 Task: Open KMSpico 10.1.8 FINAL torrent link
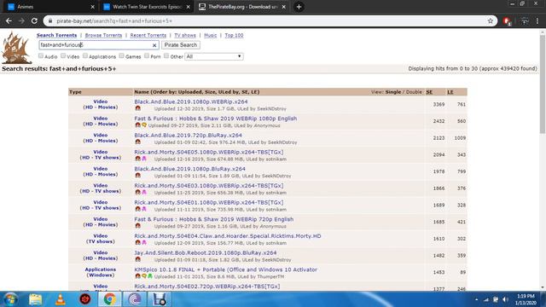coord(225,269)
